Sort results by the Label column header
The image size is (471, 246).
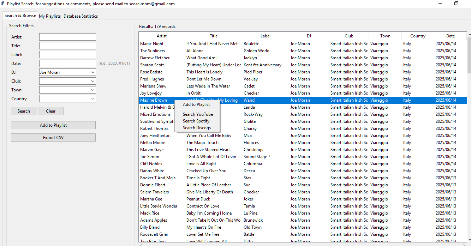pos(266,36)
